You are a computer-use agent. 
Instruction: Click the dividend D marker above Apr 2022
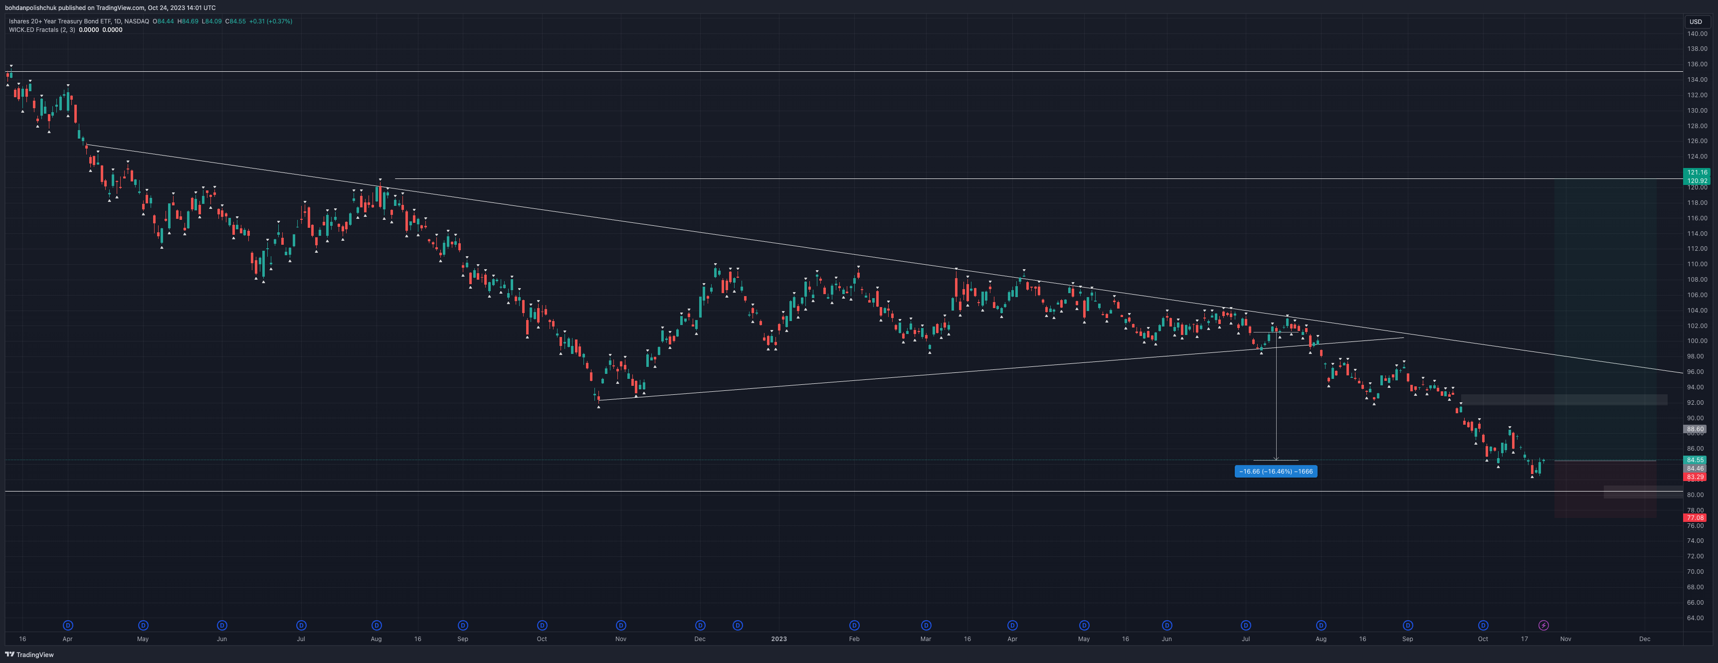67,625
